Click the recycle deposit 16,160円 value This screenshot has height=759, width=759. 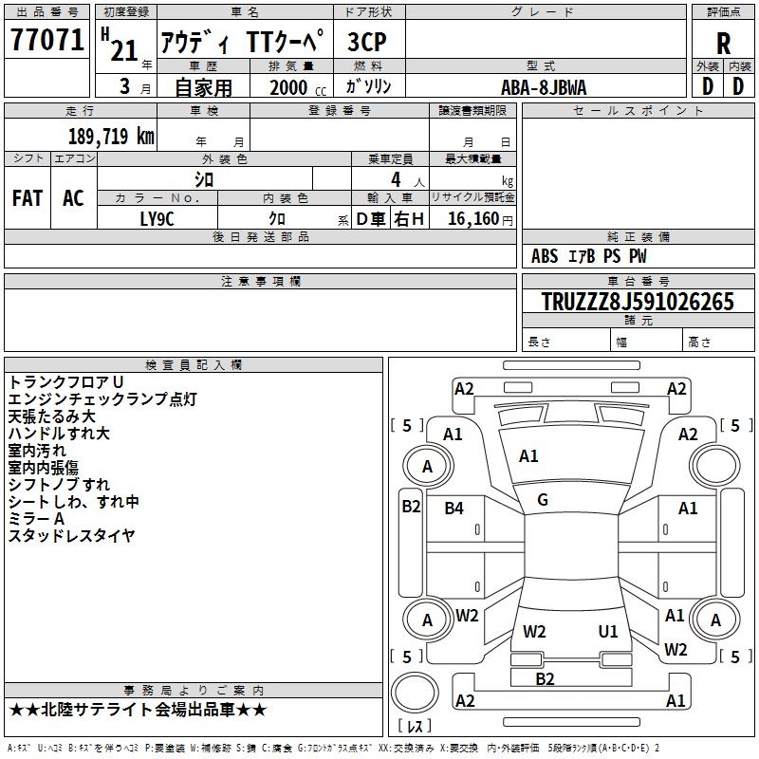click(479, 218)
